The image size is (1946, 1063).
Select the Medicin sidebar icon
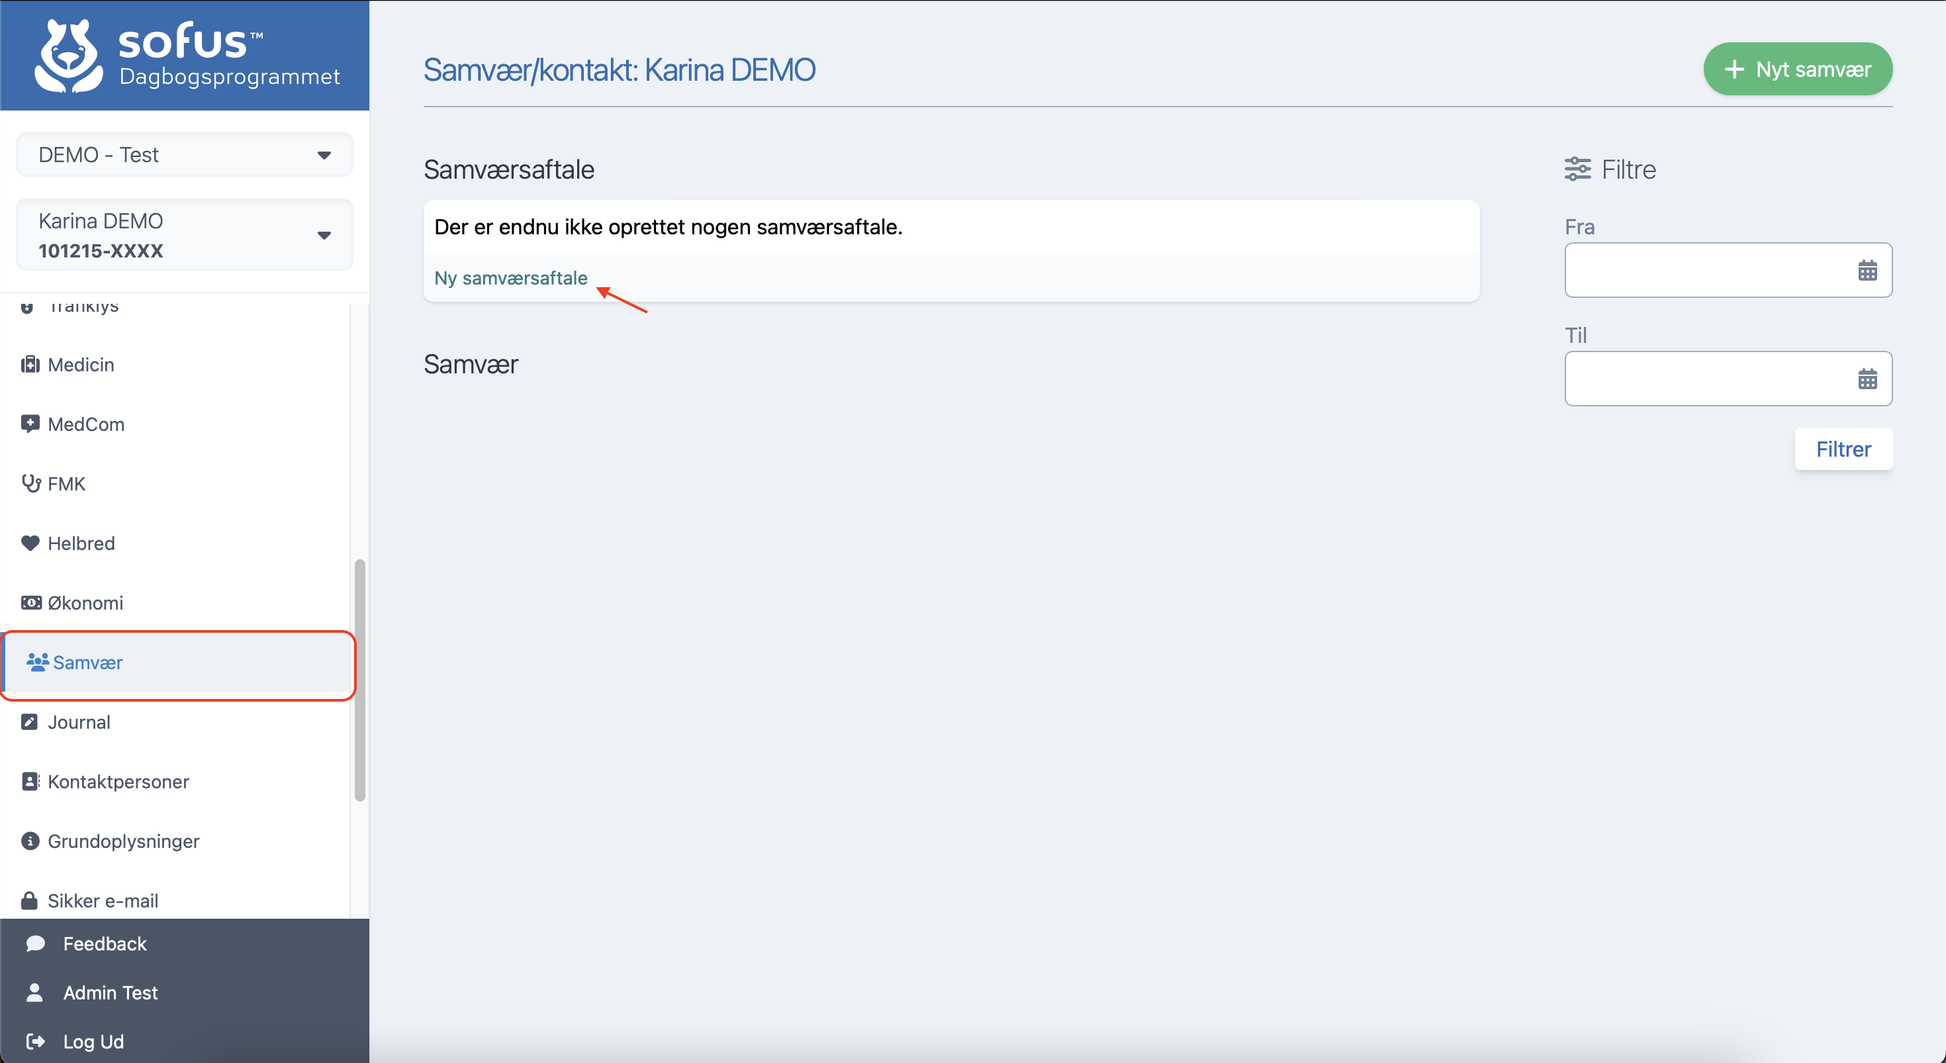(30, 364)
